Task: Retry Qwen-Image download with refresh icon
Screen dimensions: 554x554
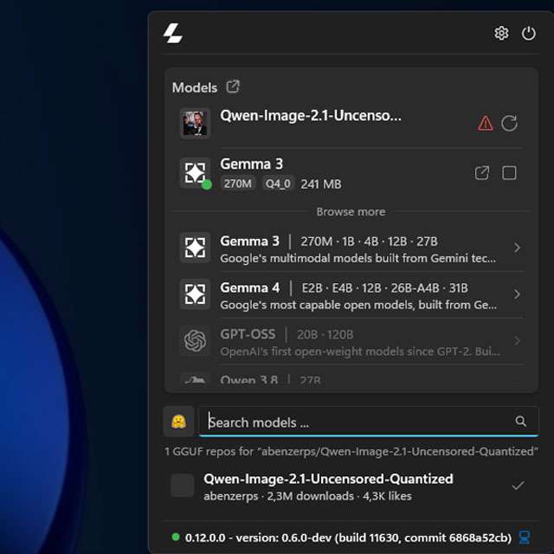Action: [x=509, y=123]
